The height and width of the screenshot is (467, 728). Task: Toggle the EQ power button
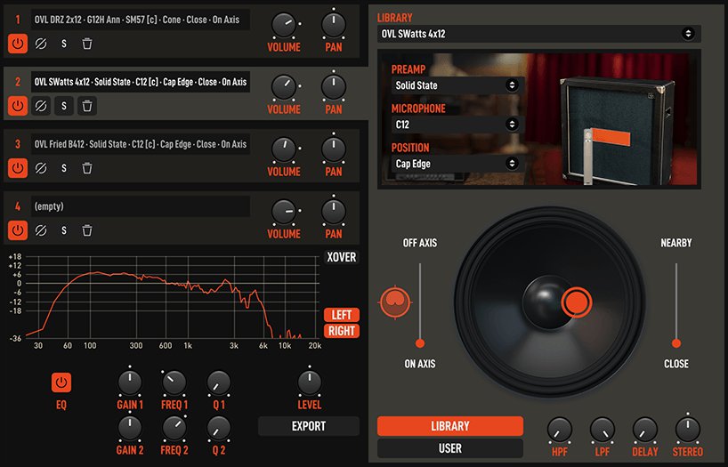(x=61, y=382)
